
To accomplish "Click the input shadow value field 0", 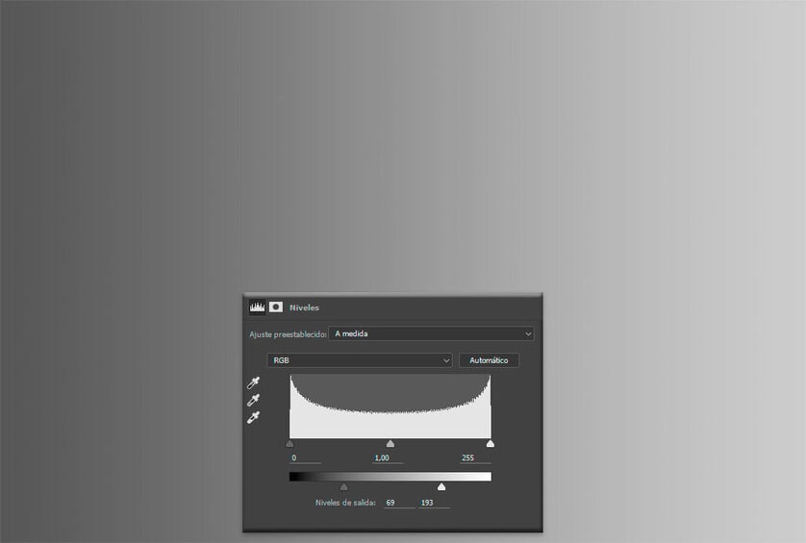I will click(x=305, y=457).
